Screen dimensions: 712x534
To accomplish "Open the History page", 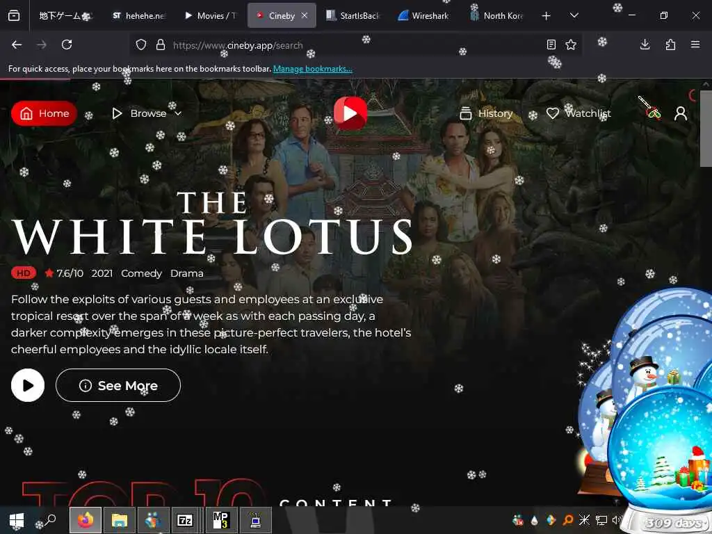I will click(x=486, y=113).
